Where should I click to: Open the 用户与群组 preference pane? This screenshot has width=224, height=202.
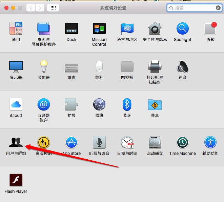point(16,143)
